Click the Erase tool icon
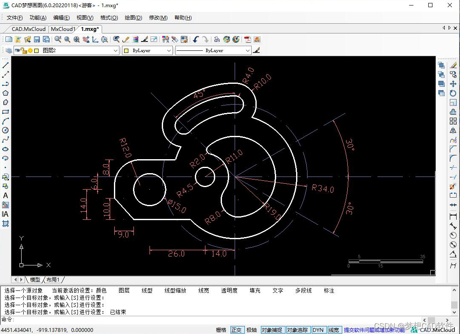This screenshot has height=334, width=460. tap(453, 65)
